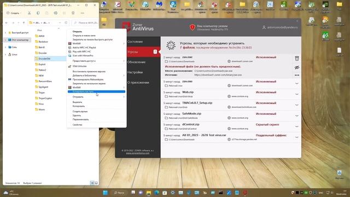Viewport: 350px width, 197px height.
Task: Open File Explorer from the taskbar
Action: click(x=149, y=193)
